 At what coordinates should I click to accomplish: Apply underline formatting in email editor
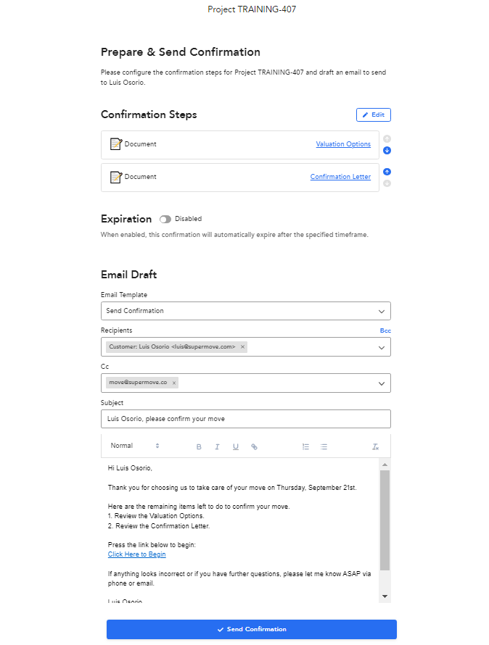[x=236, y=446]
